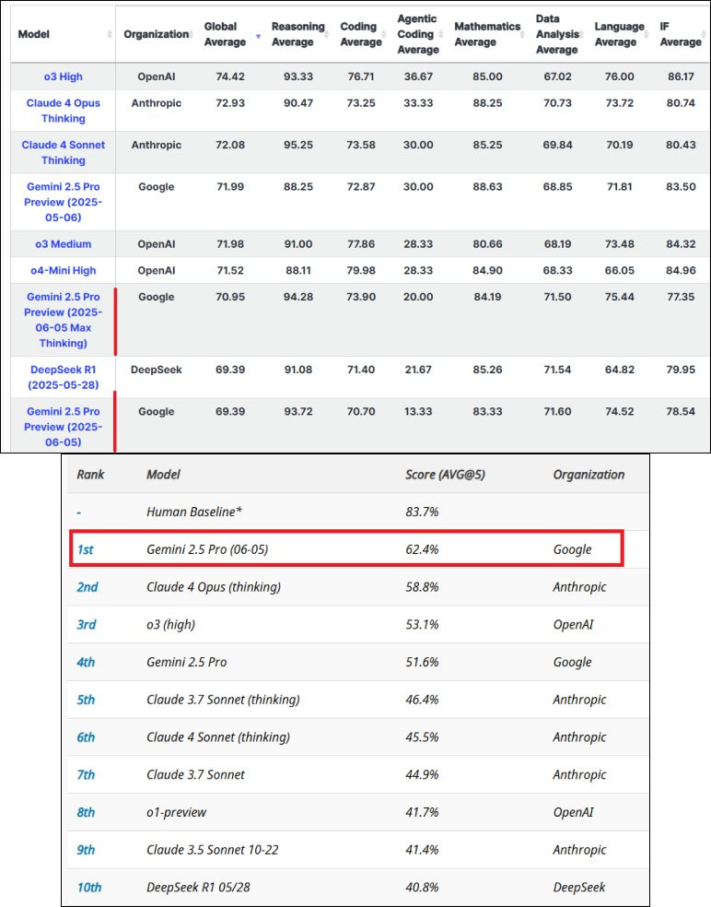Click the 4th rank link
Viewport: 711px width, 907px height.
86,663
